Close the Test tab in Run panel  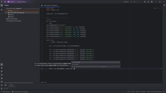pos(15,85)
